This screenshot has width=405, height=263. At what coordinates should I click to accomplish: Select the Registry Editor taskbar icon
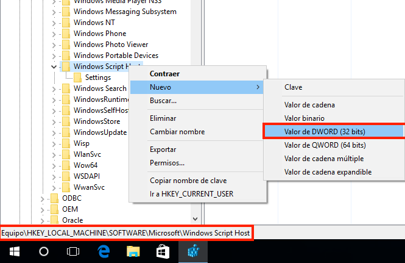point(193,251)
